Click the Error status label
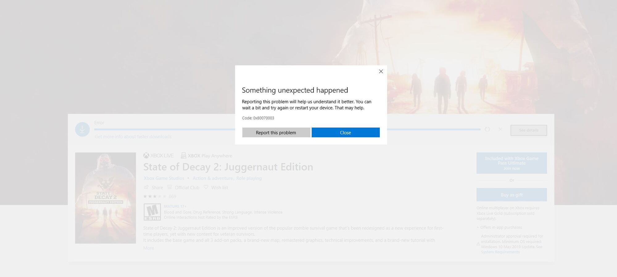617x277 pixels. [99, 123]
